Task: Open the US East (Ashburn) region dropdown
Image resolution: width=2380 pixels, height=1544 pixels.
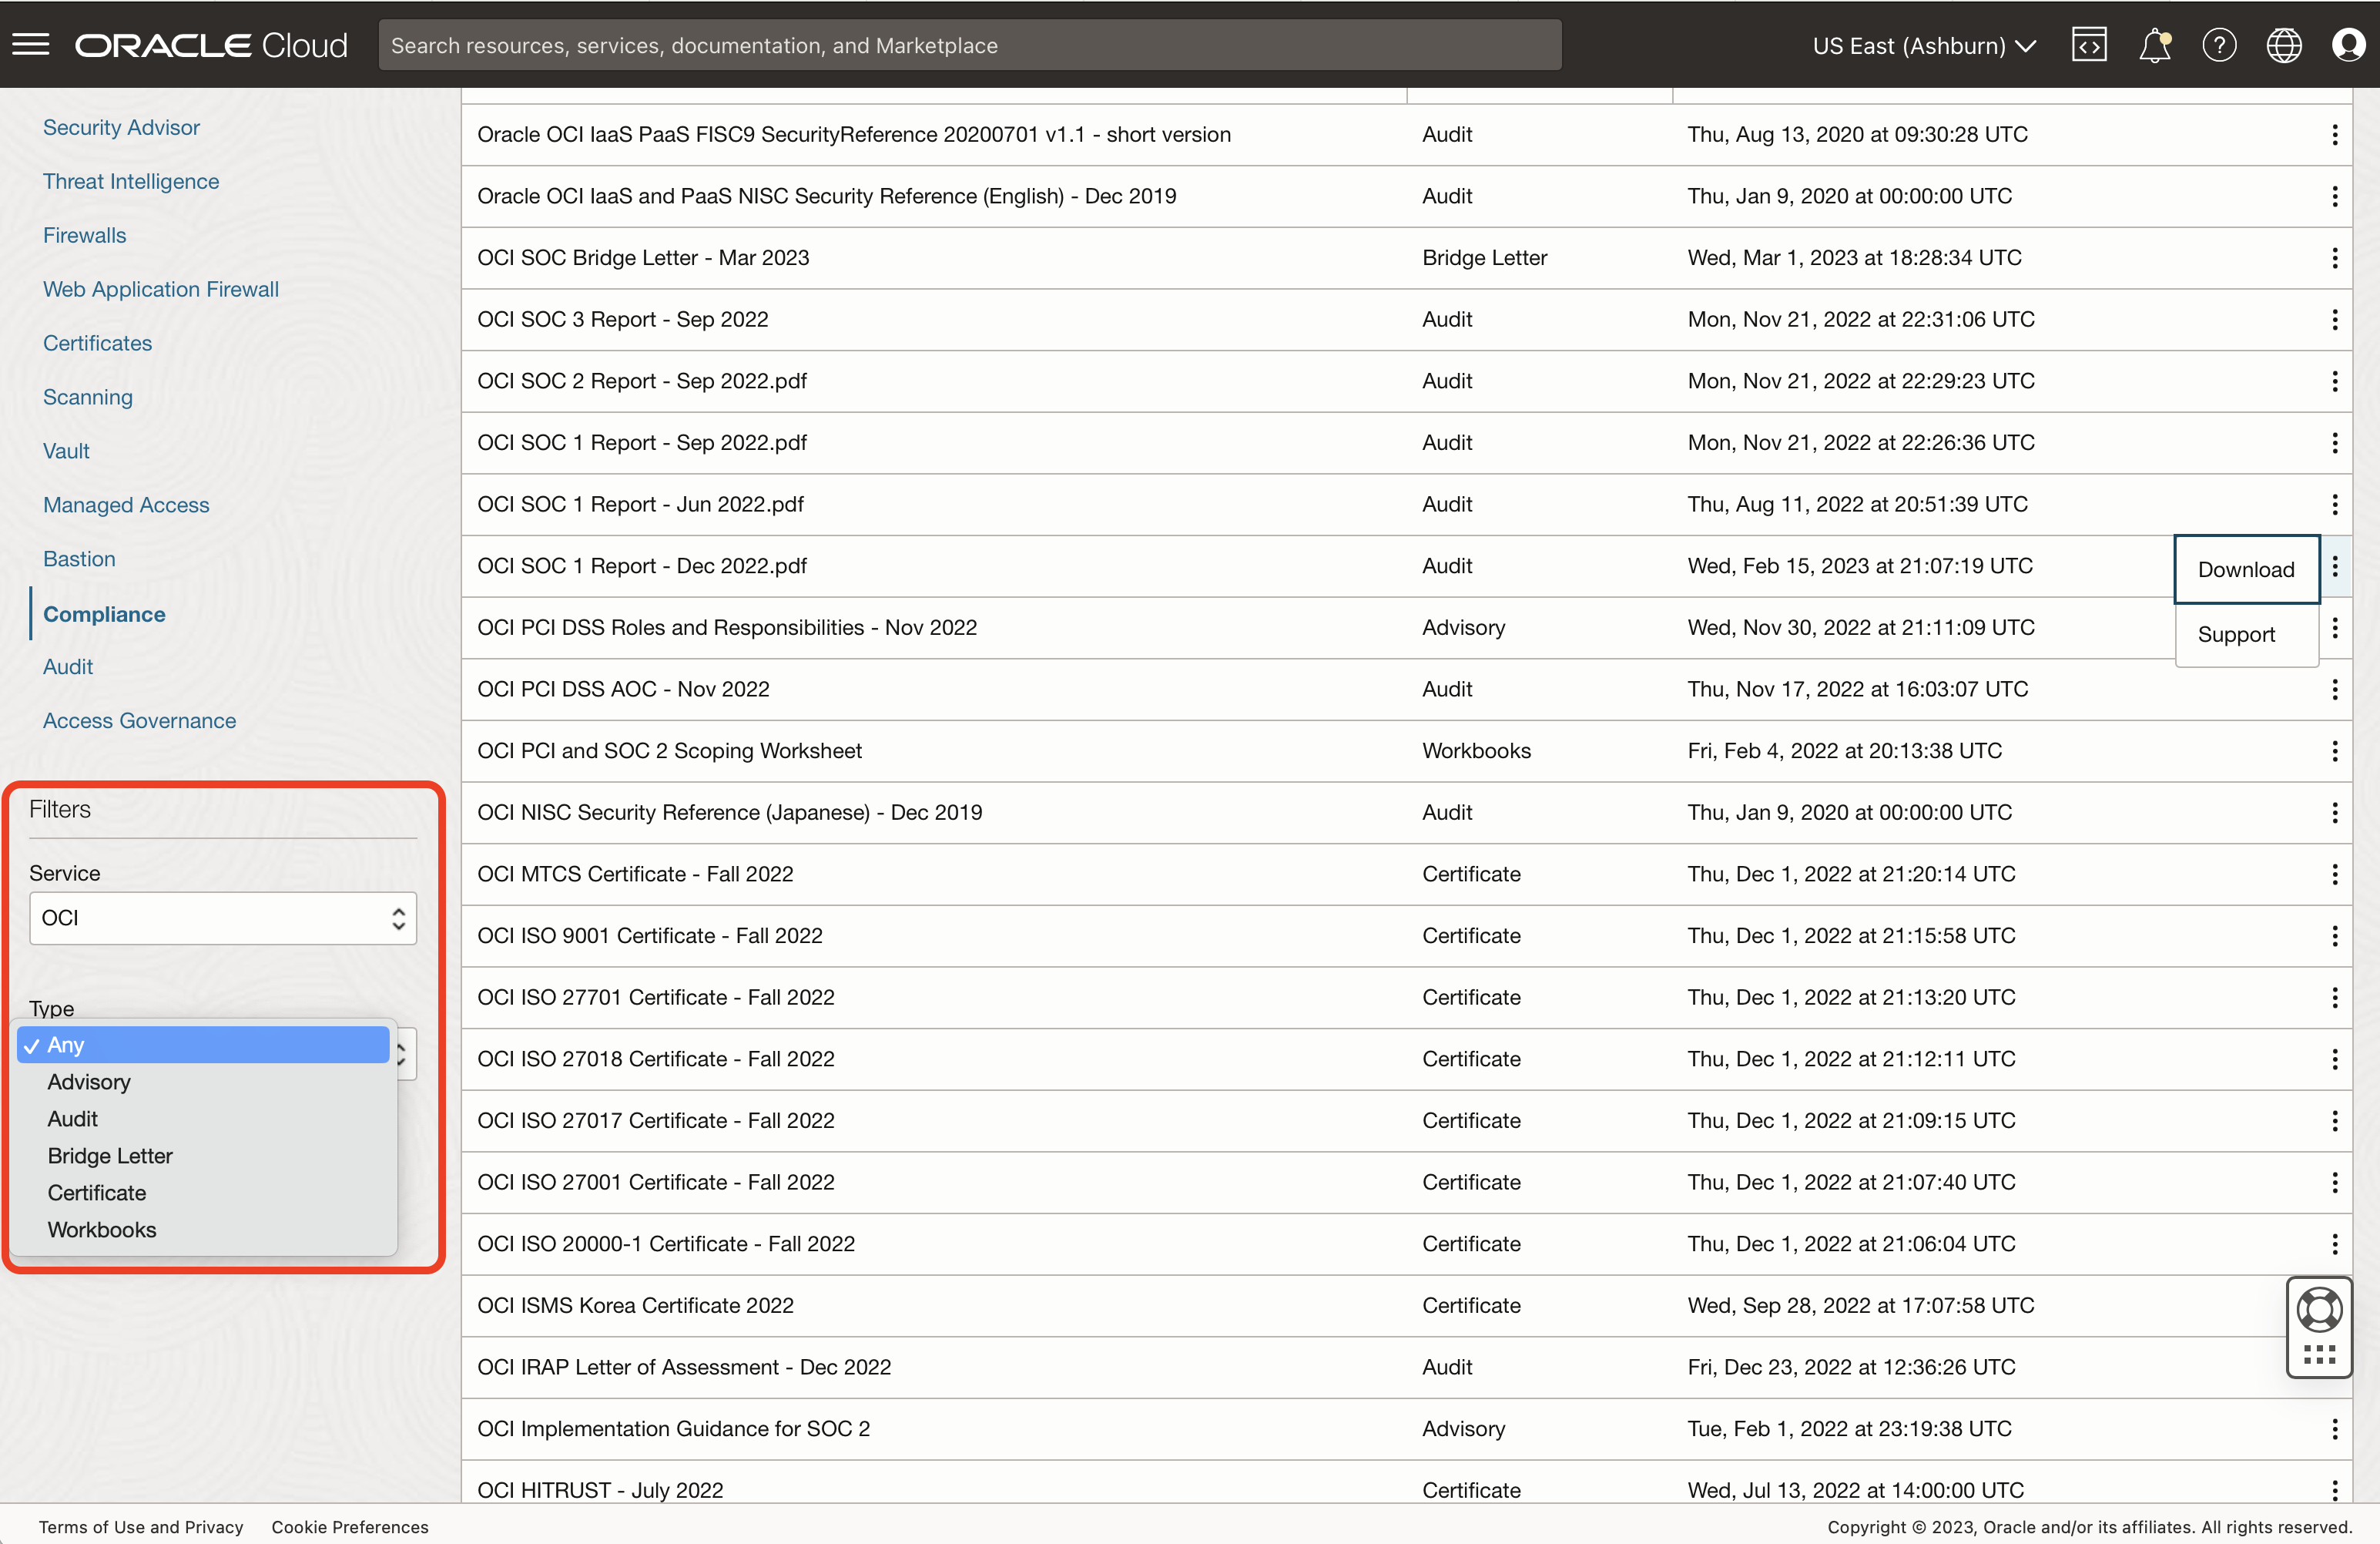Action: click(x=1922, y=45)
